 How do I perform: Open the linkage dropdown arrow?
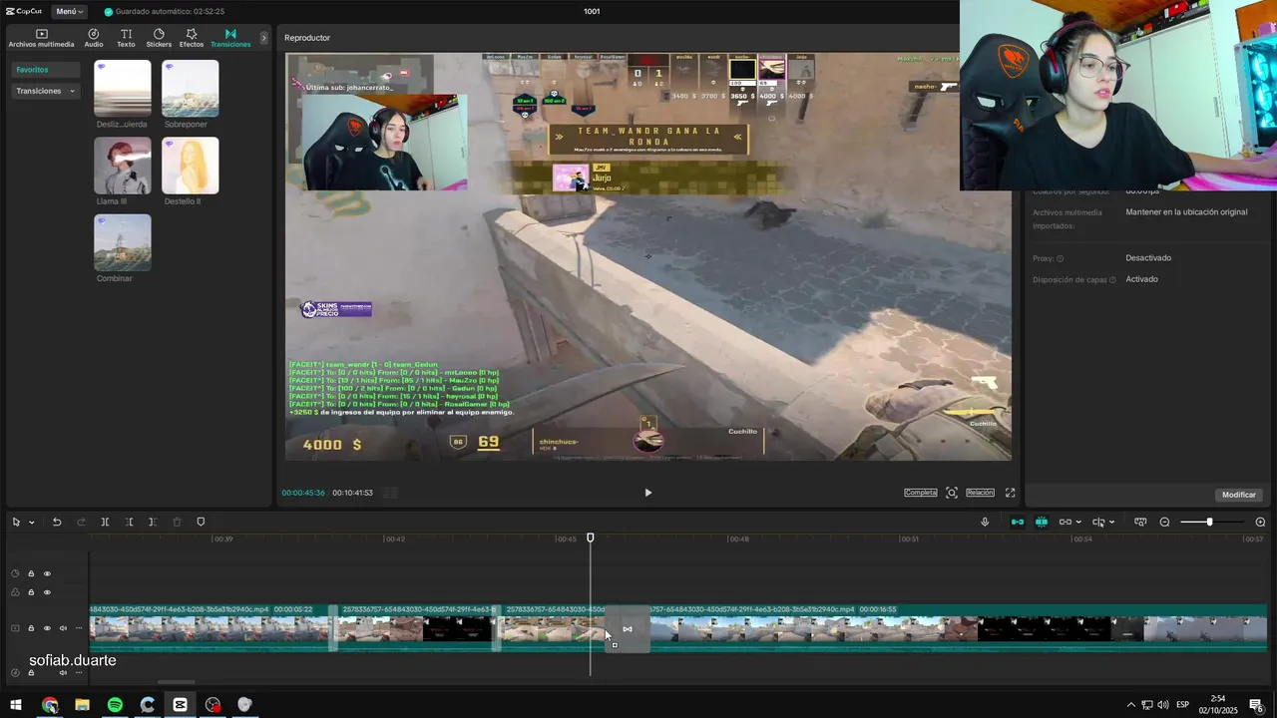click(x=1078, y=523)
